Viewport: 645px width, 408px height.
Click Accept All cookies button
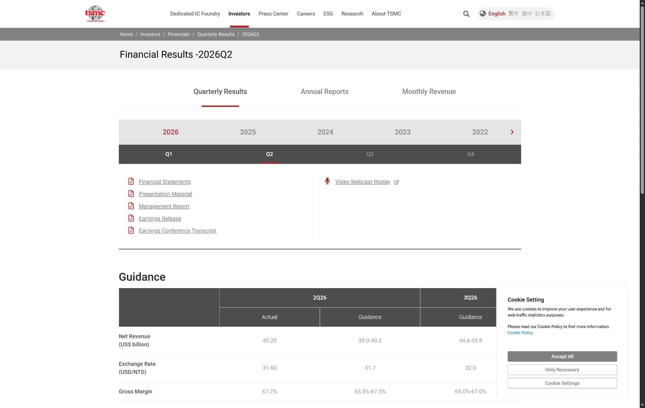562,356
